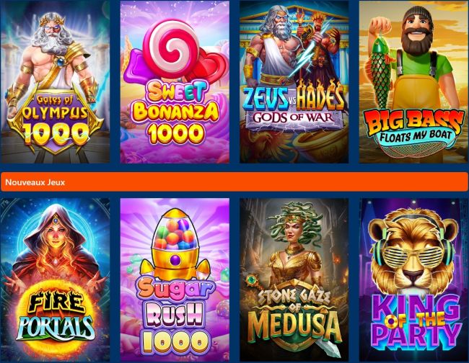Open the Sugar Rush 1000 slot
The width and height of the screenshot is (469, 363).
pyautogui.click(x=175, y=280)
